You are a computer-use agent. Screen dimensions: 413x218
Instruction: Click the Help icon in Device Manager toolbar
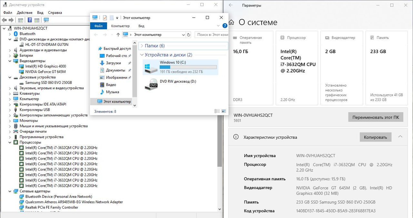30,20
